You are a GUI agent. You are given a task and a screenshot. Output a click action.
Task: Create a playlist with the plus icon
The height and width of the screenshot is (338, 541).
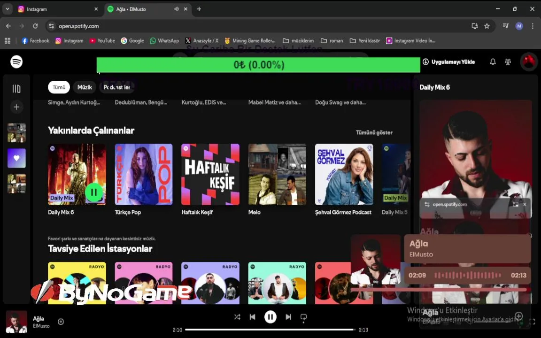[x=16, y=107]
